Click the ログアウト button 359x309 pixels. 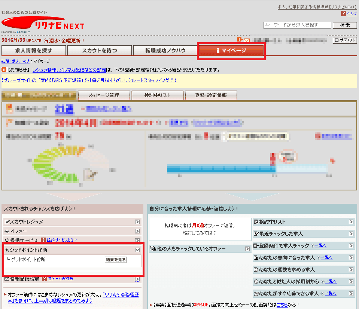click(x=345, y=40)
